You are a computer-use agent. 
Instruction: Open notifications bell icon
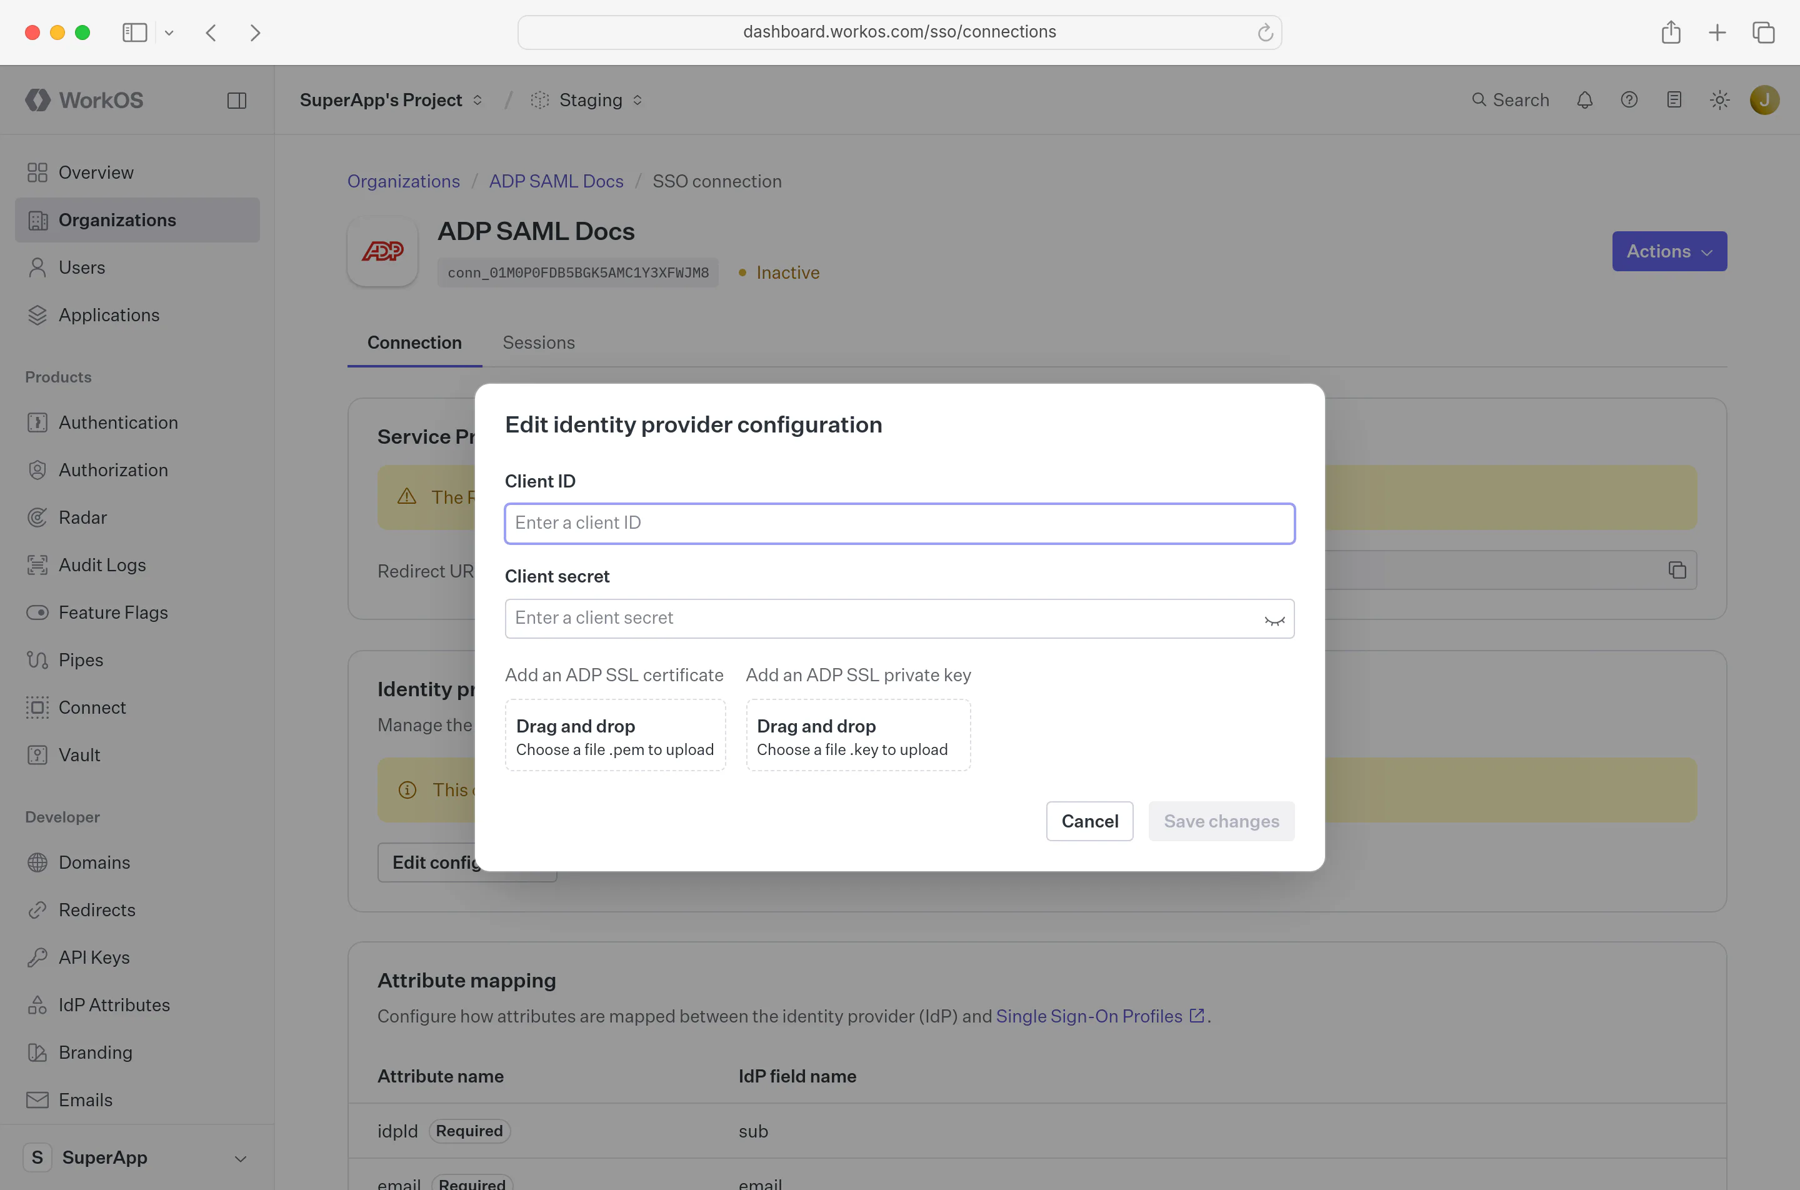1584,100
